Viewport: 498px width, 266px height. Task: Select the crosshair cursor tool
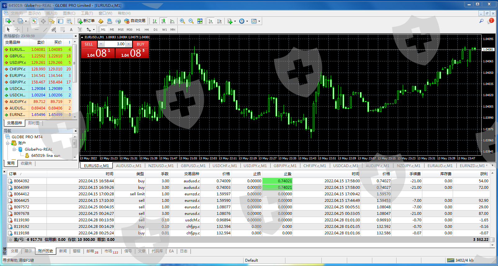[x=17, y=29]
